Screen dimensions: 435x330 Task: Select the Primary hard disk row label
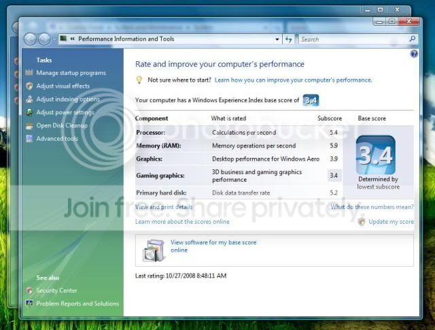pyautogui.click(x=161, y=193)
